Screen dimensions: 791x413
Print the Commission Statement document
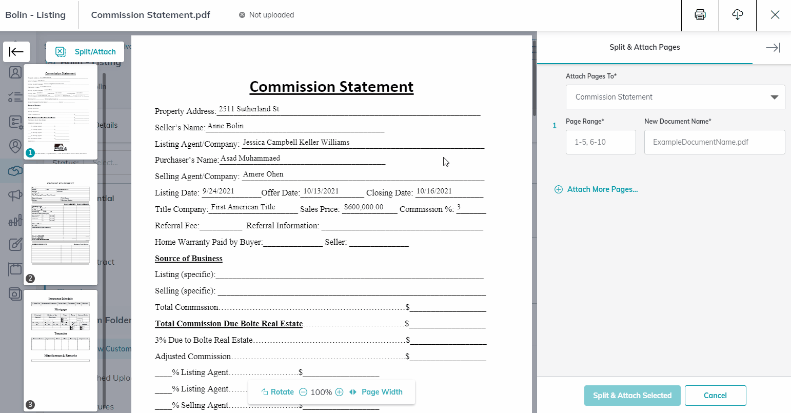tap(700, 15)
